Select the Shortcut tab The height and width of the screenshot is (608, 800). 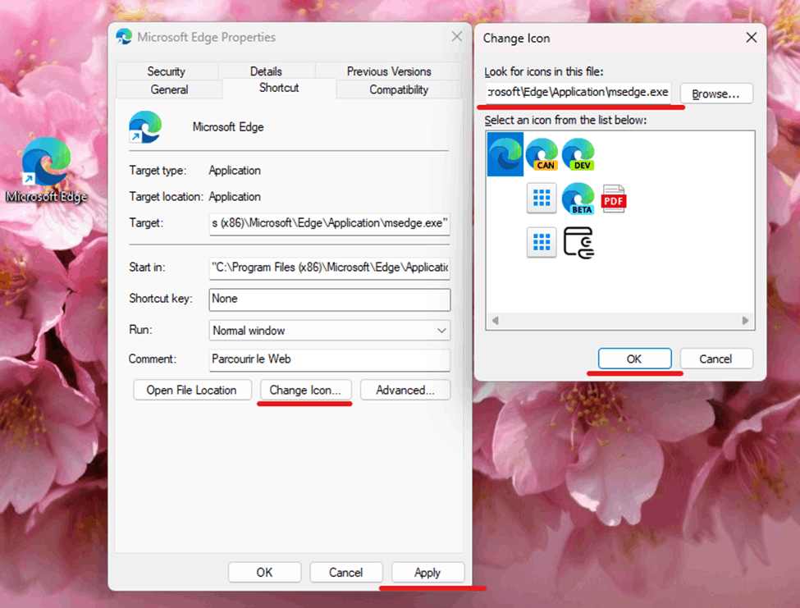(279, 88)
